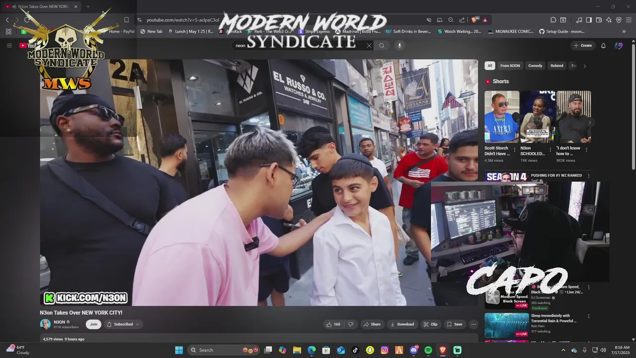The image size is (636, 358).
Task: Open Setup Guide GitHub bookmark
Action: [562, 31]
